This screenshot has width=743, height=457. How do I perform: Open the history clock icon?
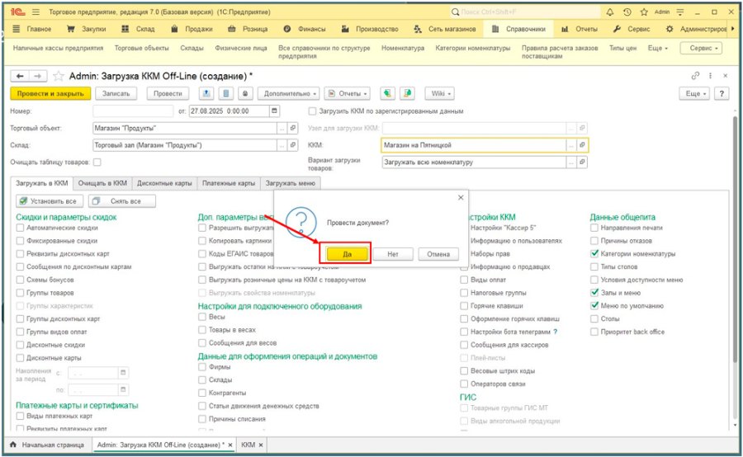point(627,12)
